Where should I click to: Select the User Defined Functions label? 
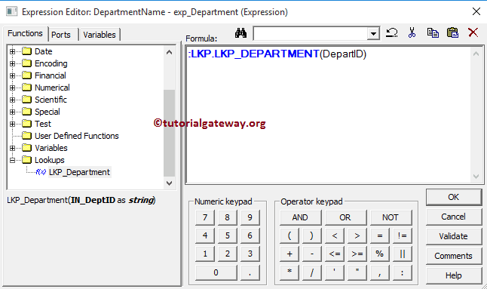click(77, 136)
